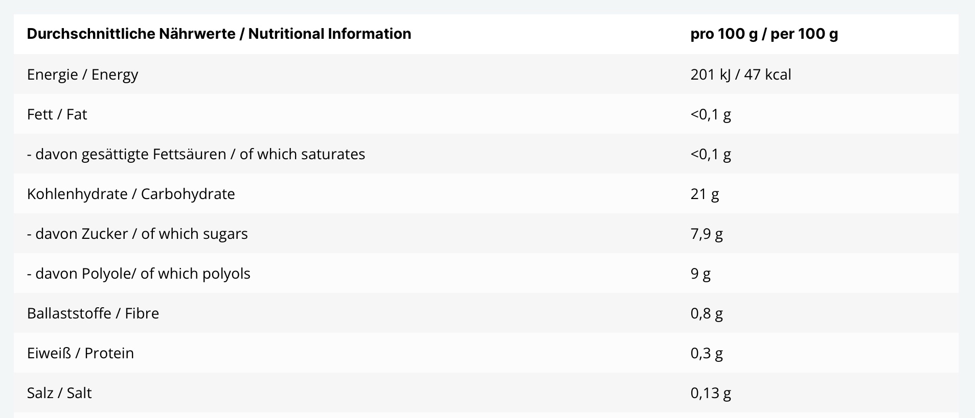Image resolution: width=975 pixels, height=418 pixels.
Task: Select the 'pro 100 g / per 100 g' column header
Action: 764,34
